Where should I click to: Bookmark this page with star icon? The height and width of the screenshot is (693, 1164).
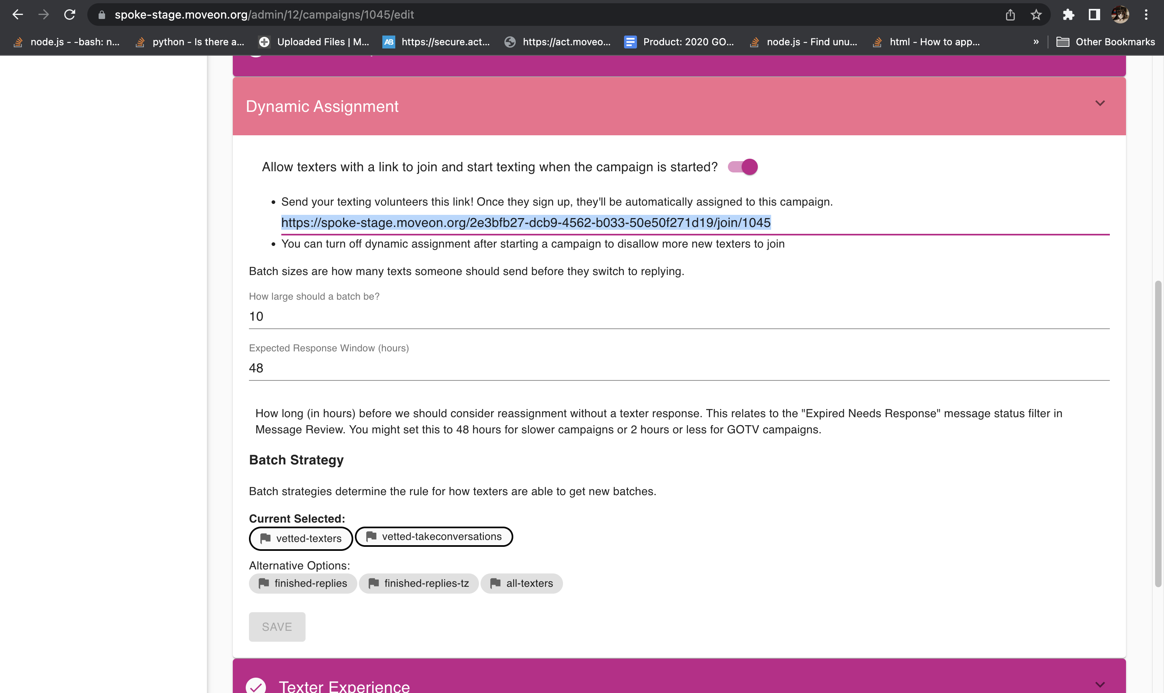[1036, 15]
